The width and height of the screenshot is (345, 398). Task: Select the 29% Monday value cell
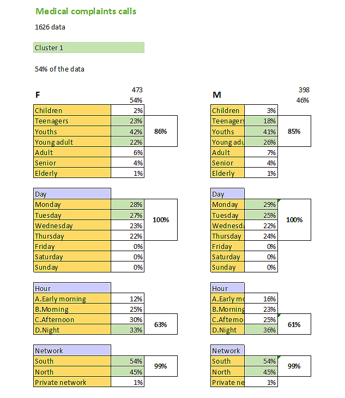[261, 204]
